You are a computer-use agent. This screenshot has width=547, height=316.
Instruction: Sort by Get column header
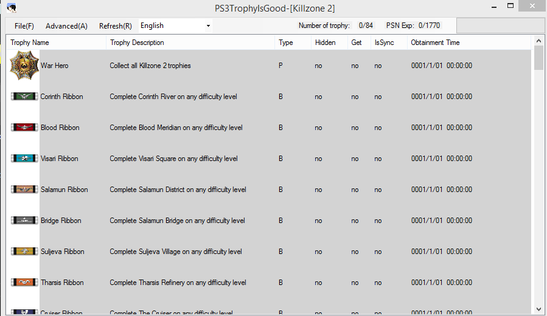(359, 43)
